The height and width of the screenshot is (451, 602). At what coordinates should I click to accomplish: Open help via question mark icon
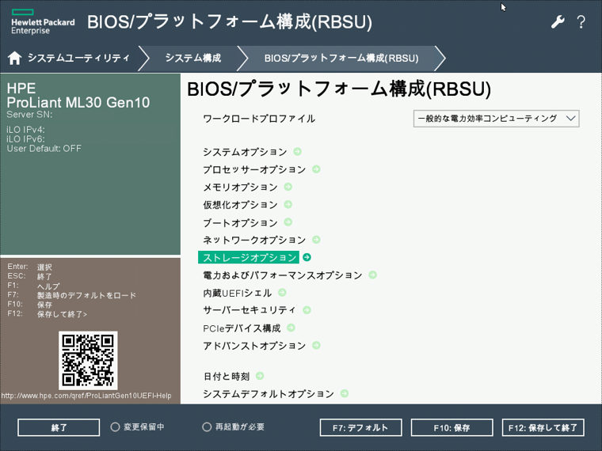(x=581, y=22)
